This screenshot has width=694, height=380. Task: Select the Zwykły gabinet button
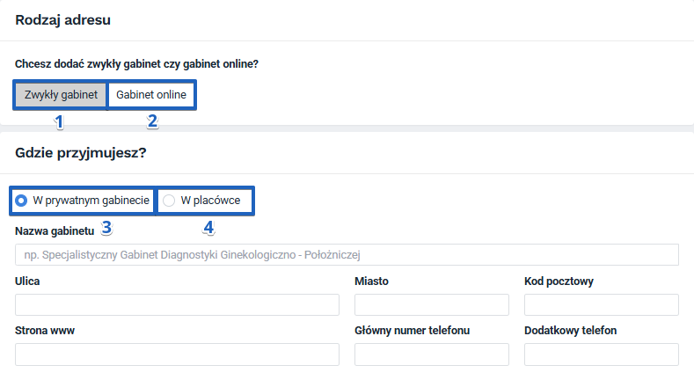coord(61,95)
